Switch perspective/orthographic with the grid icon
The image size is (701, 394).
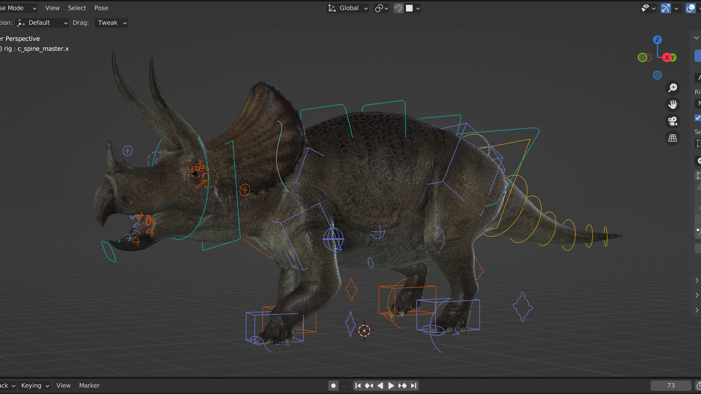coord(673,138)
